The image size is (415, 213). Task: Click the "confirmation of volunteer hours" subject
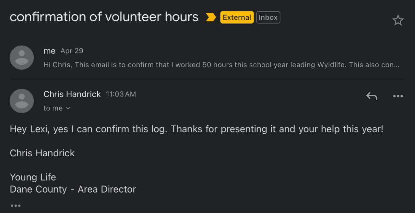pyautogui.click(x=104, y=17)
